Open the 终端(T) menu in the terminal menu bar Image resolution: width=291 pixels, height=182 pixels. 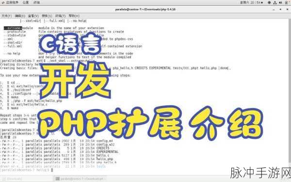[x=60, y=16]
